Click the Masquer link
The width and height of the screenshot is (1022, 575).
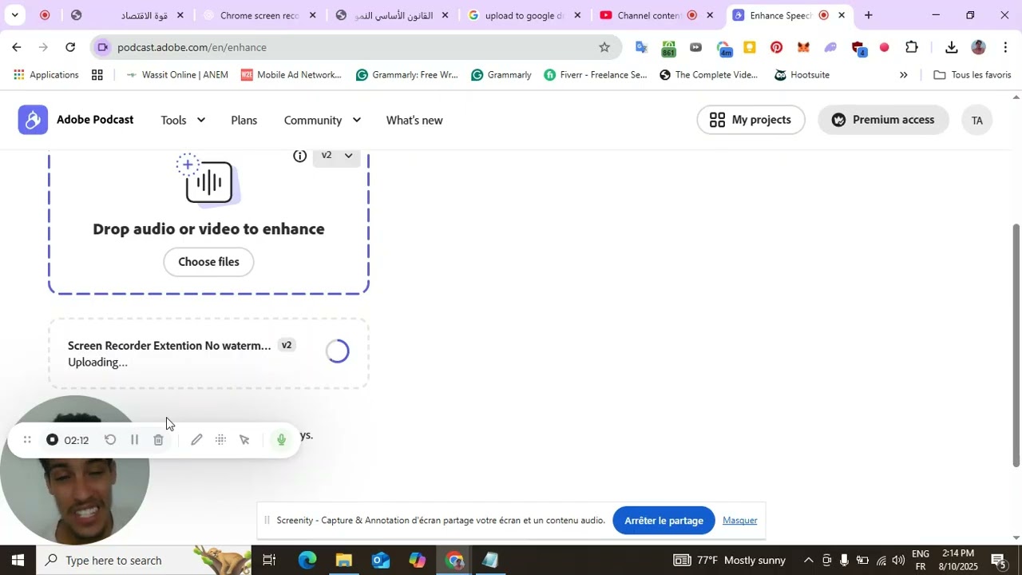740,521
